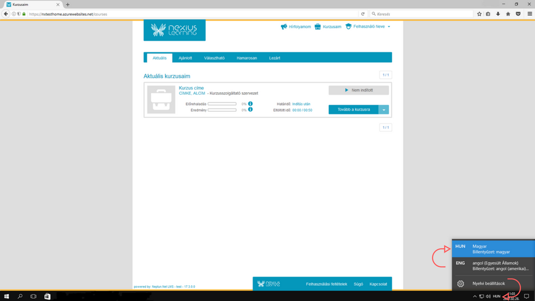Show hidden system tray icons chevron
This screenshot has width=535, height=301.
click(x=474, y=297)
